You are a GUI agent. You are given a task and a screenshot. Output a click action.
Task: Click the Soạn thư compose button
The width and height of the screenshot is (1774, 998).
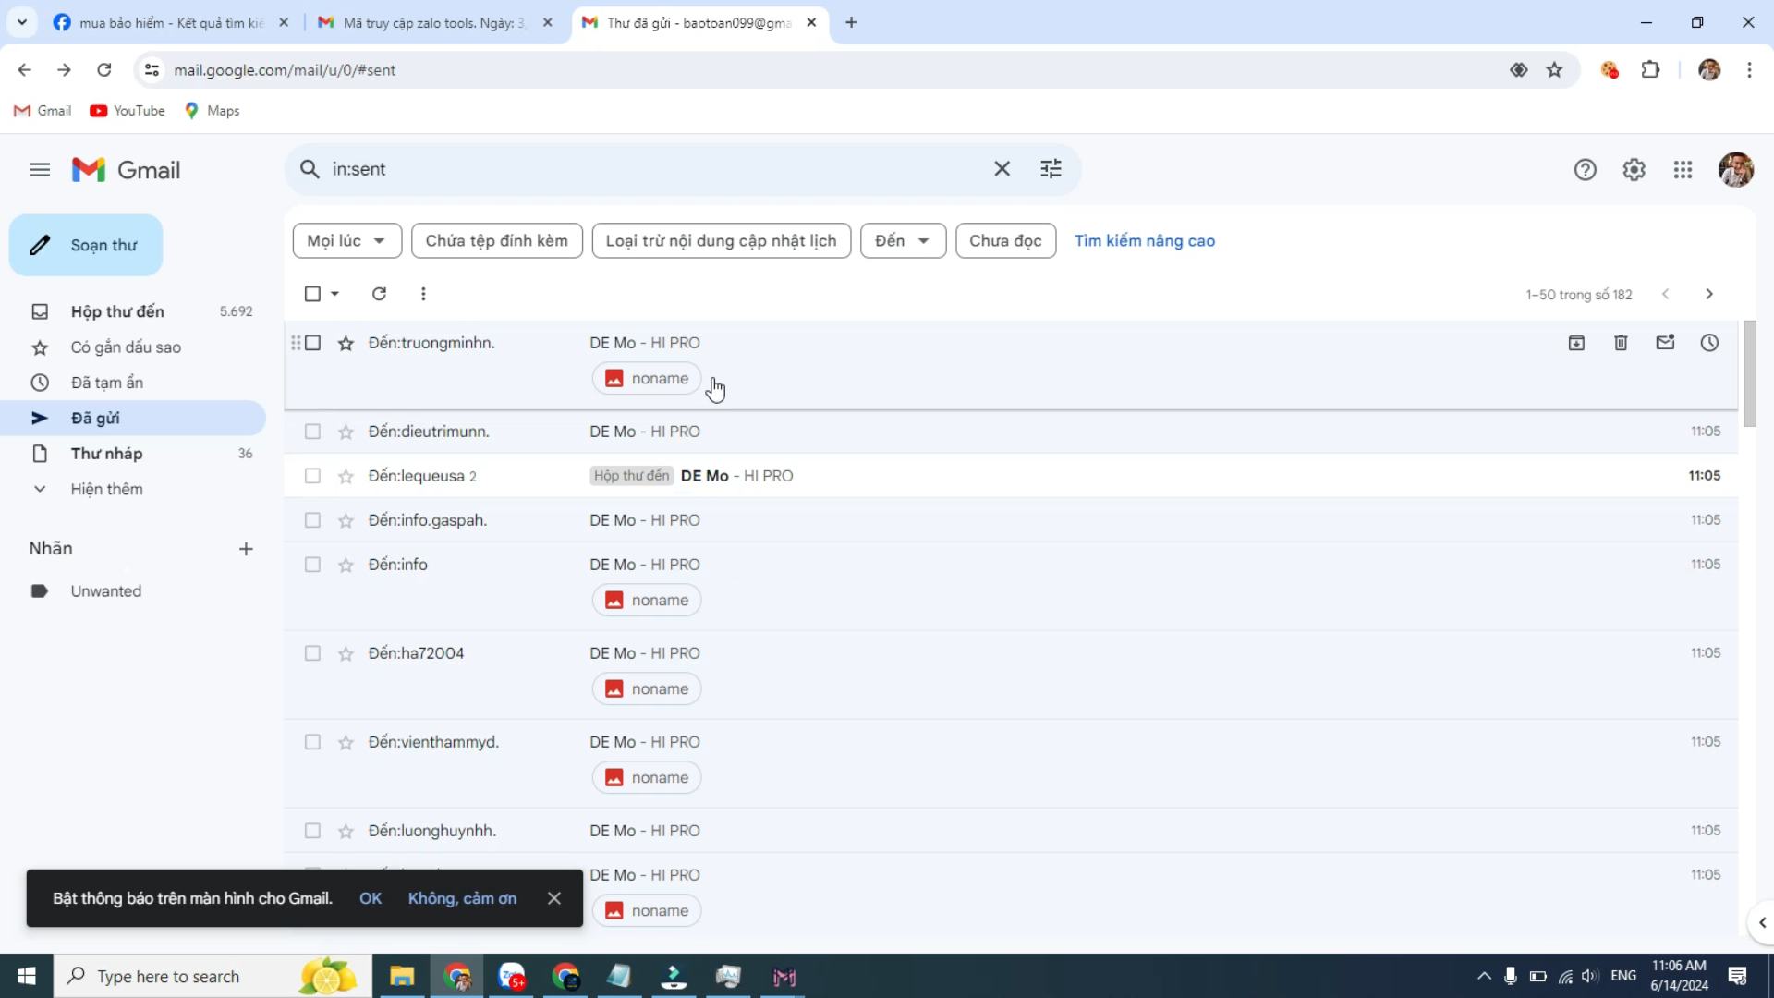86,245
